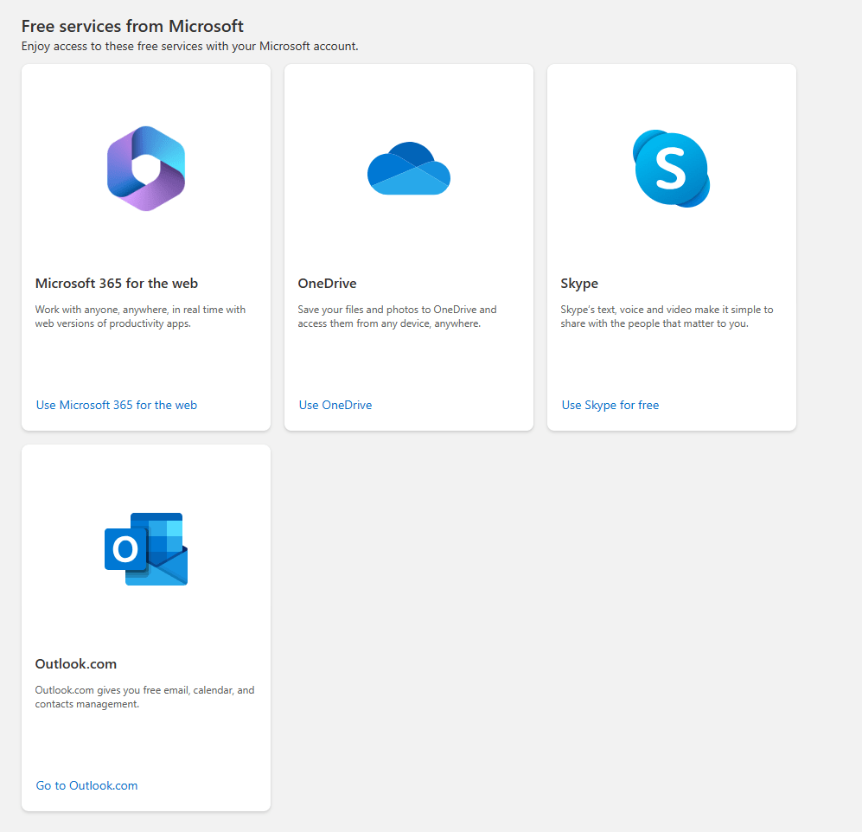
Task: Click the OneDrive cloud icon
Action: (408, 169)
